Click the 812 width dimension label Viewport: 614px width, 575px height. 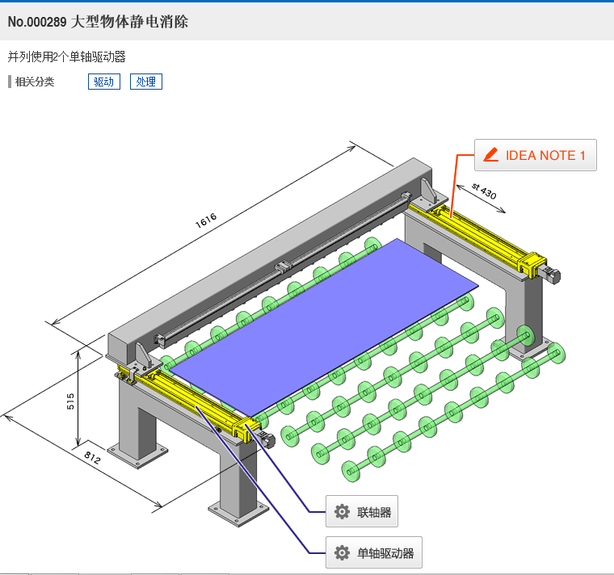point(92,457)
